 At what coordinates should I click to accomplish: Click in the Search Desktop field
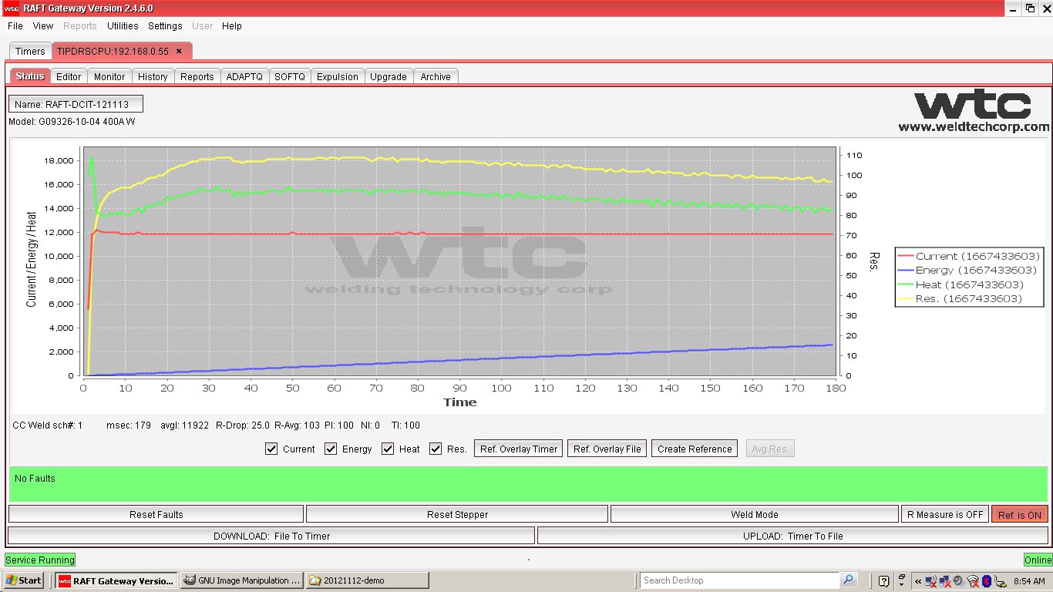click(738, 580)
